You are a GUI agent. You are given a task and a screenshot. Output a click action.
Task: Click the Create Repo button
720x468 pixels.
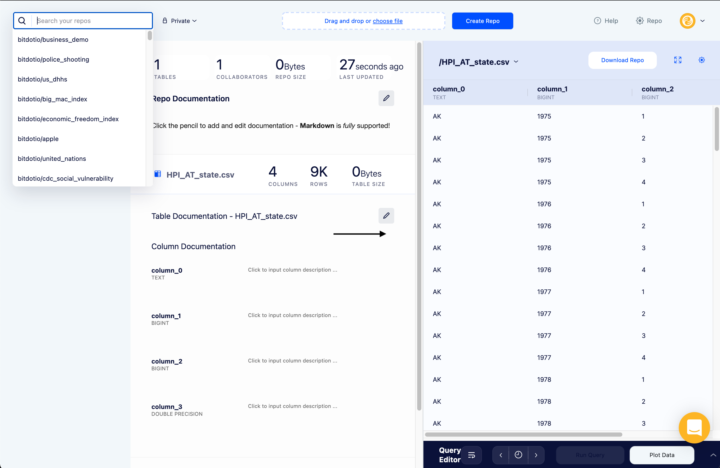(x=482, y=21)
